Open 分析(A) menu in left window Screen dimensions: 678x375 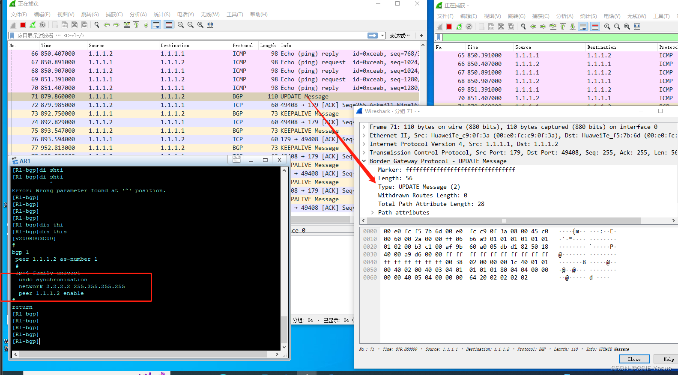[138, 15]
